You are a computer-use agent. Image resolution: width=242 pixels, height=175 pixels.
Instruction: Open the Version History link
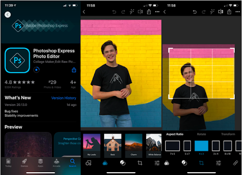click(64, 98)
